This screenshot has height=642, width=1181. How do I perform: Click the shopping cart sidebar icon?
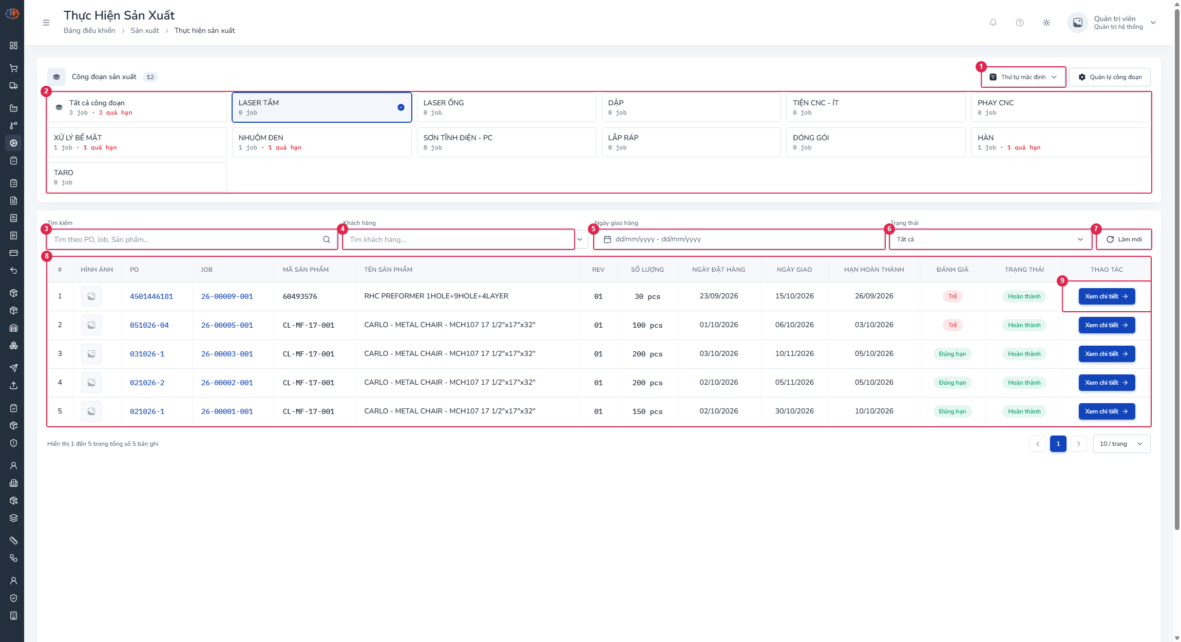(x=13, y=68)
